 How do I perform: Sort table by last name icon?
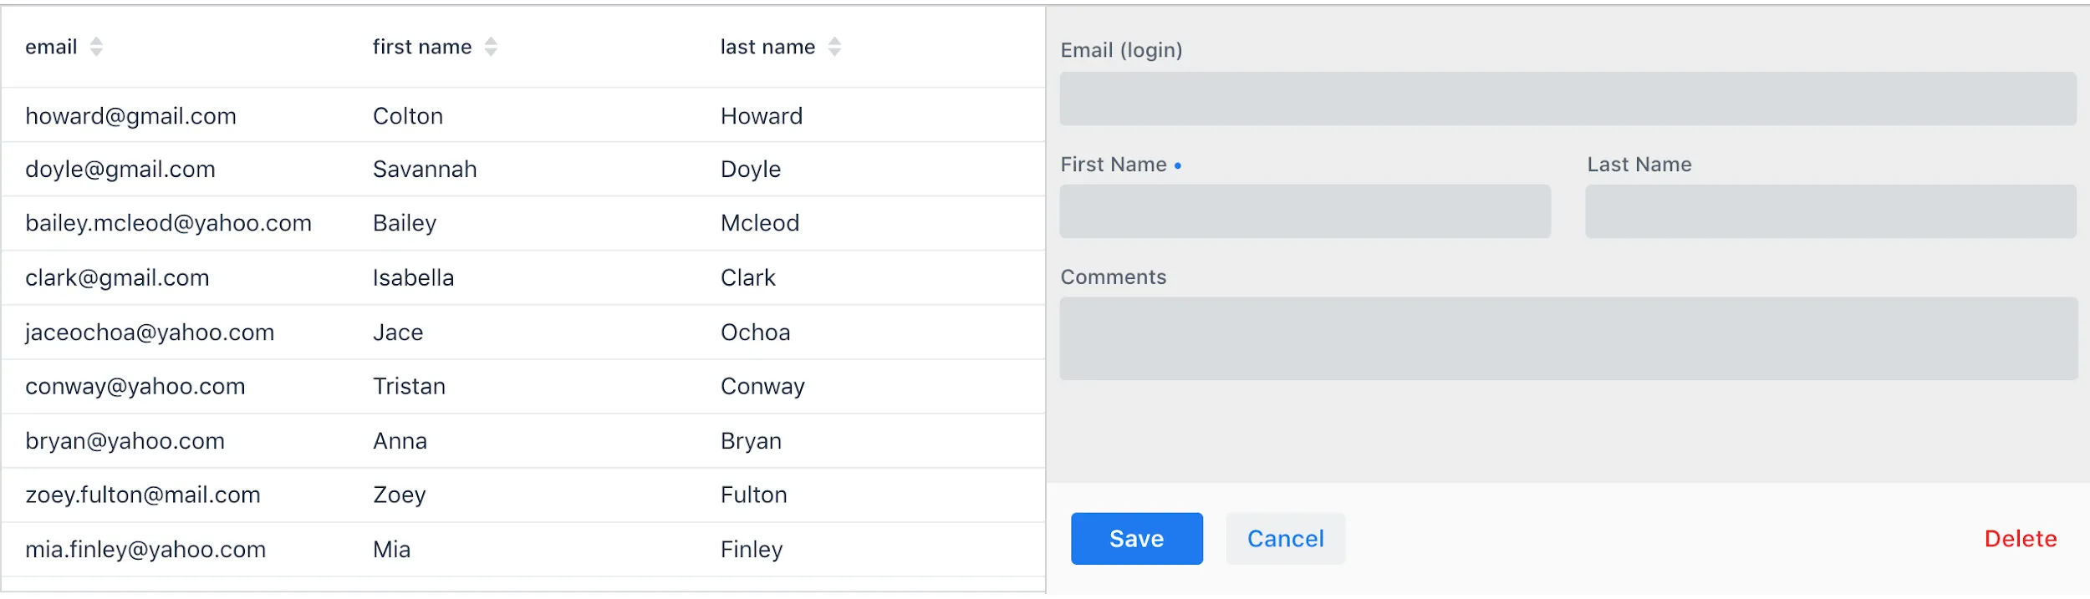click(833, 47)
